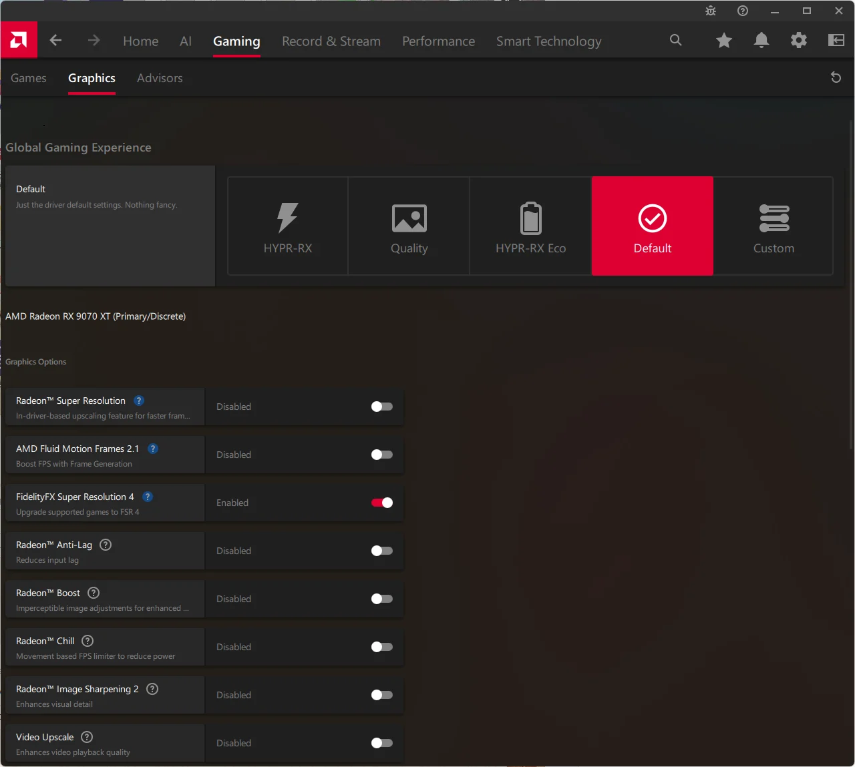
Task: Enable AMD Fluid Motion Frames 2.1
Action: [x=381, y=455]
